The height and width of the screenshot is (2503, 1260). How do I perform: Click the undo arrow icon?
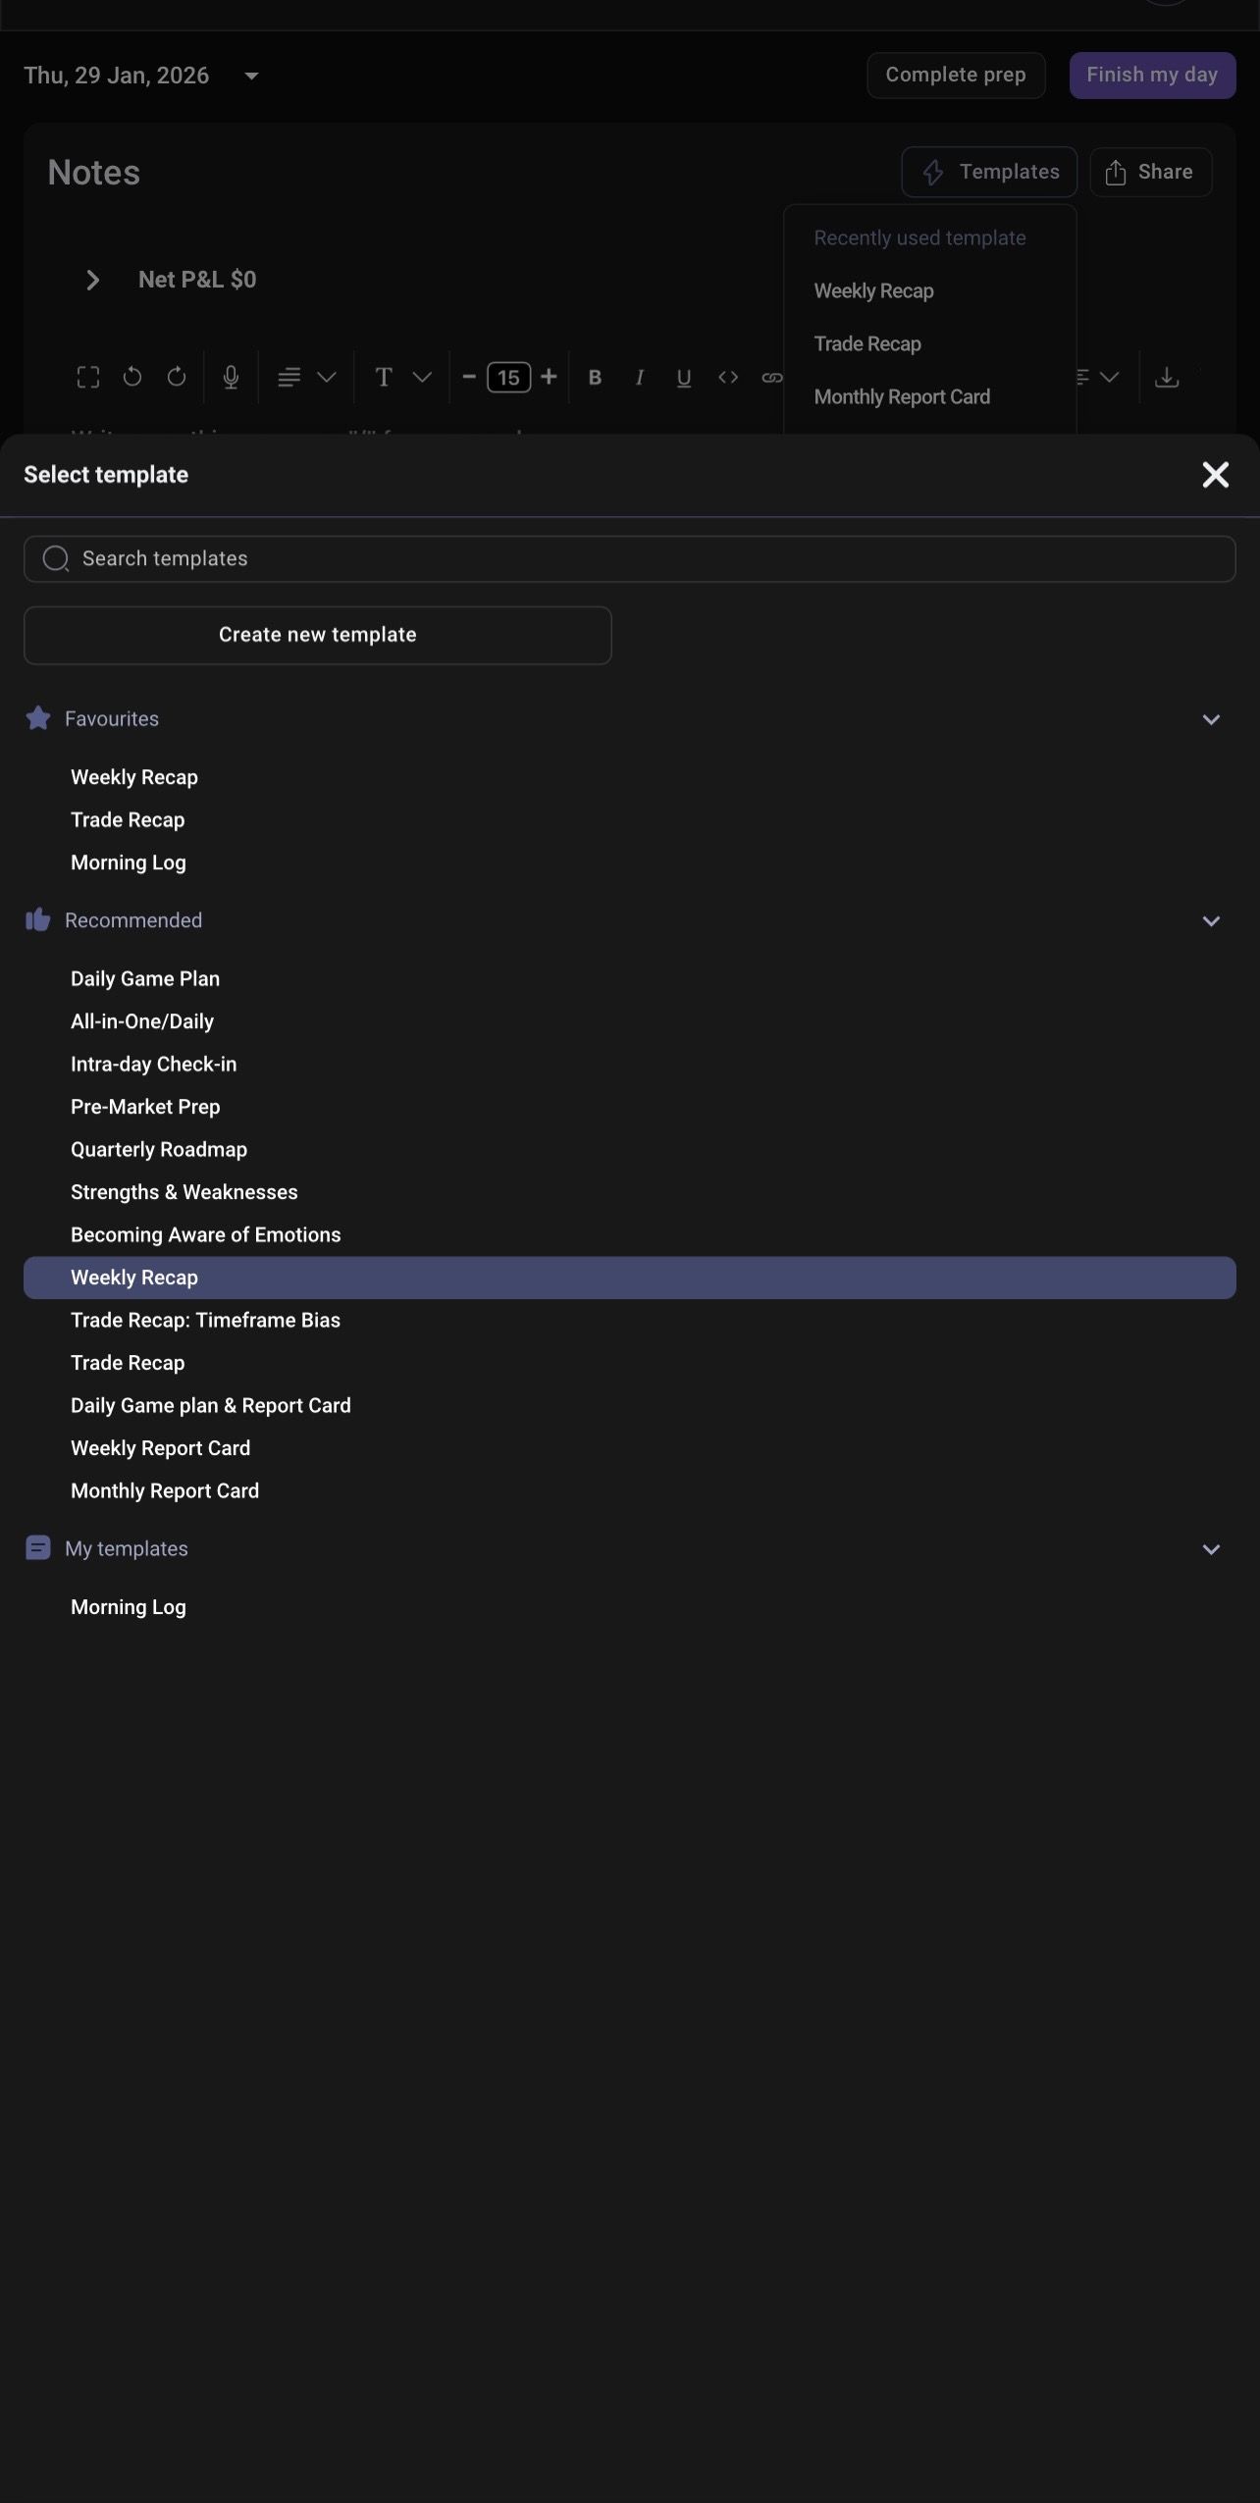132,377
